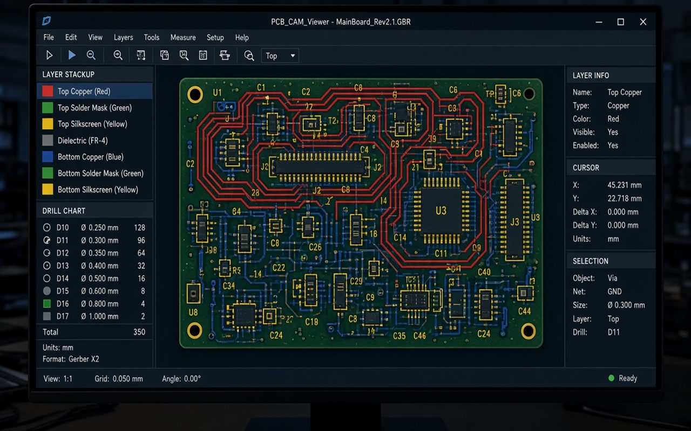691x431 pixels.
Task: Click the gray D17 square drill symbol
Action: tap(46, 316)
